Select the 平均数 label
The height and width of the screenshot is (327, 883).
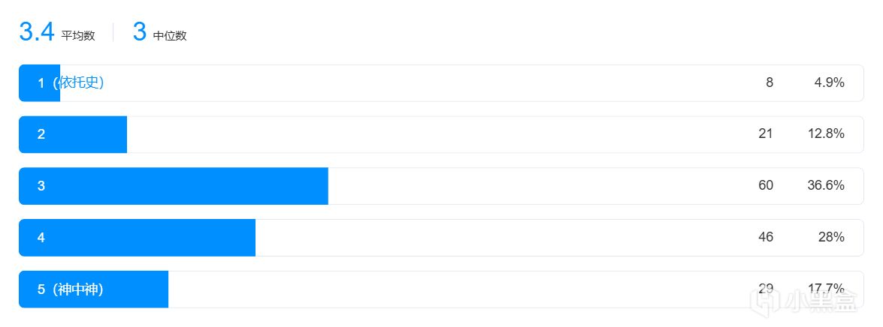pyautogui.click(x=78, y=35)
